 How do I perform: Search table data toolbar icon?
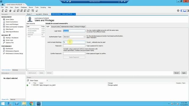tap(33, 11)
